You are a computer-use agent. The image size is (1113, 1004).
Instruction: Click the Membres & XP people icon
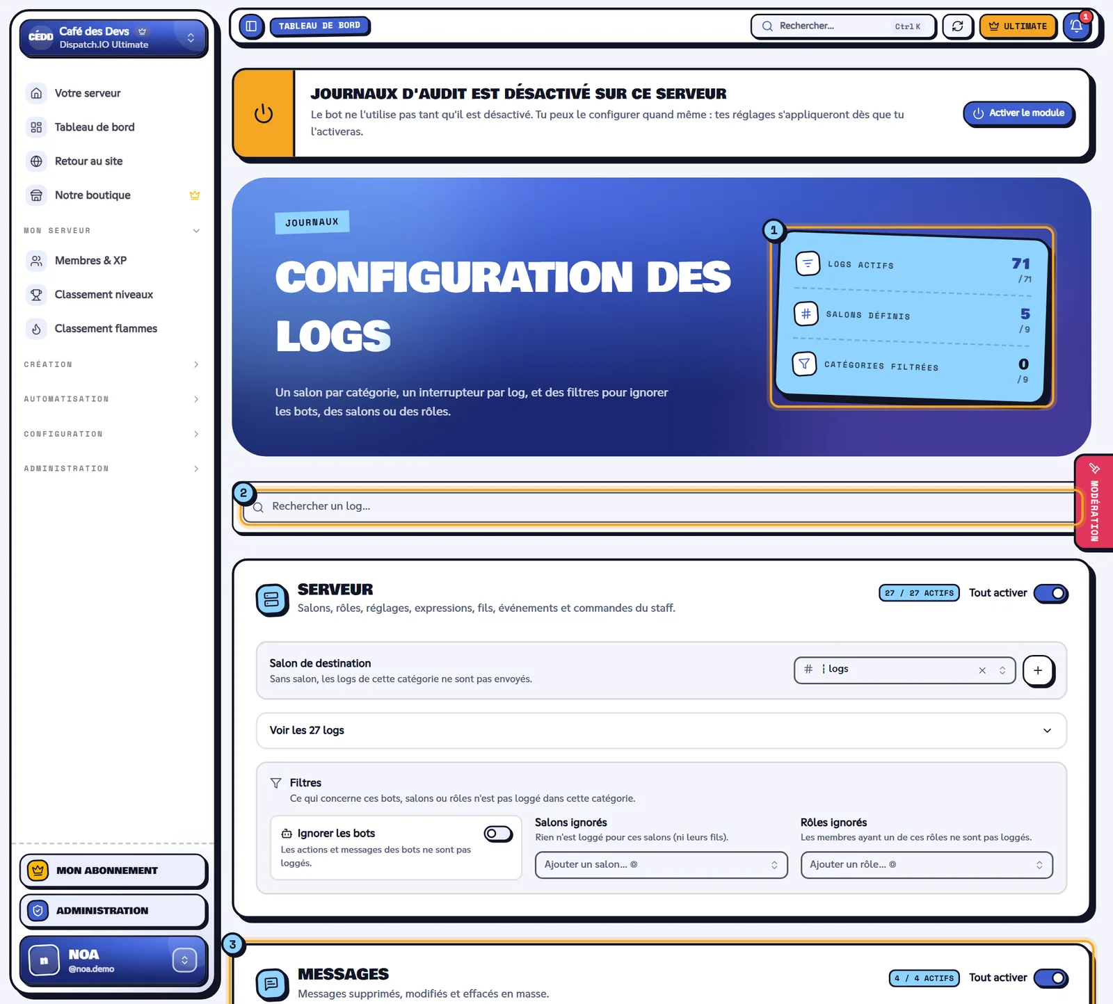point(36,261)
